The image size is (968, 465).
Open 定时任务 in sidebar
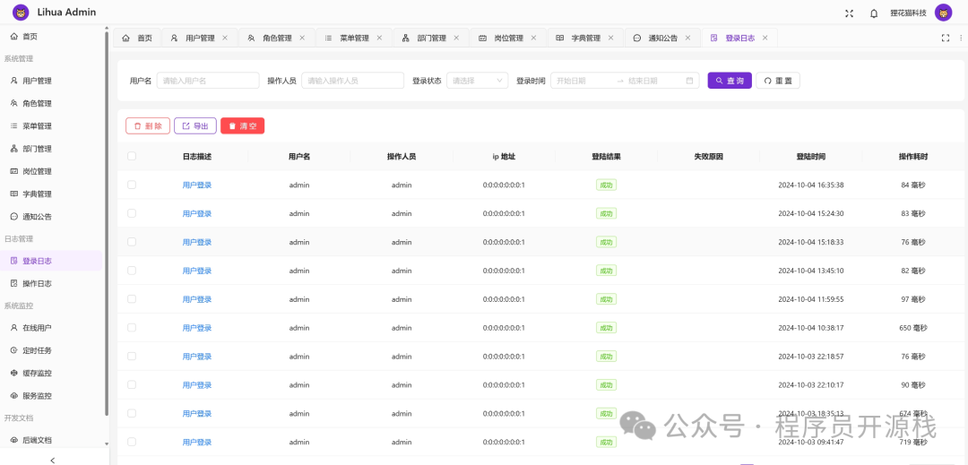pyautogui.click(x=51, y=350)
